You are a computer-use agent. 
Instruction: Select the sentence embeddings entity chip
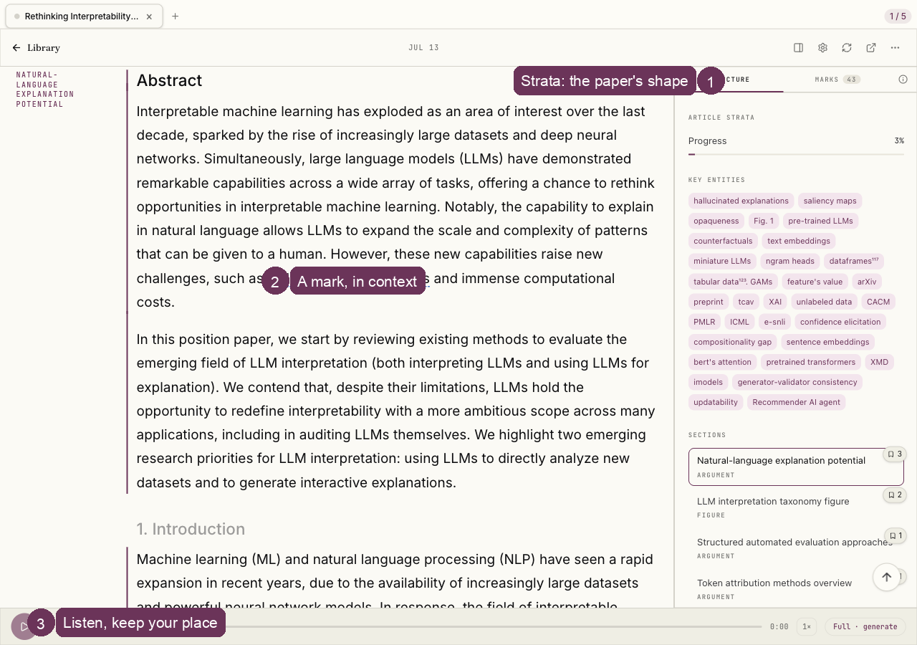tap(827, 342)
